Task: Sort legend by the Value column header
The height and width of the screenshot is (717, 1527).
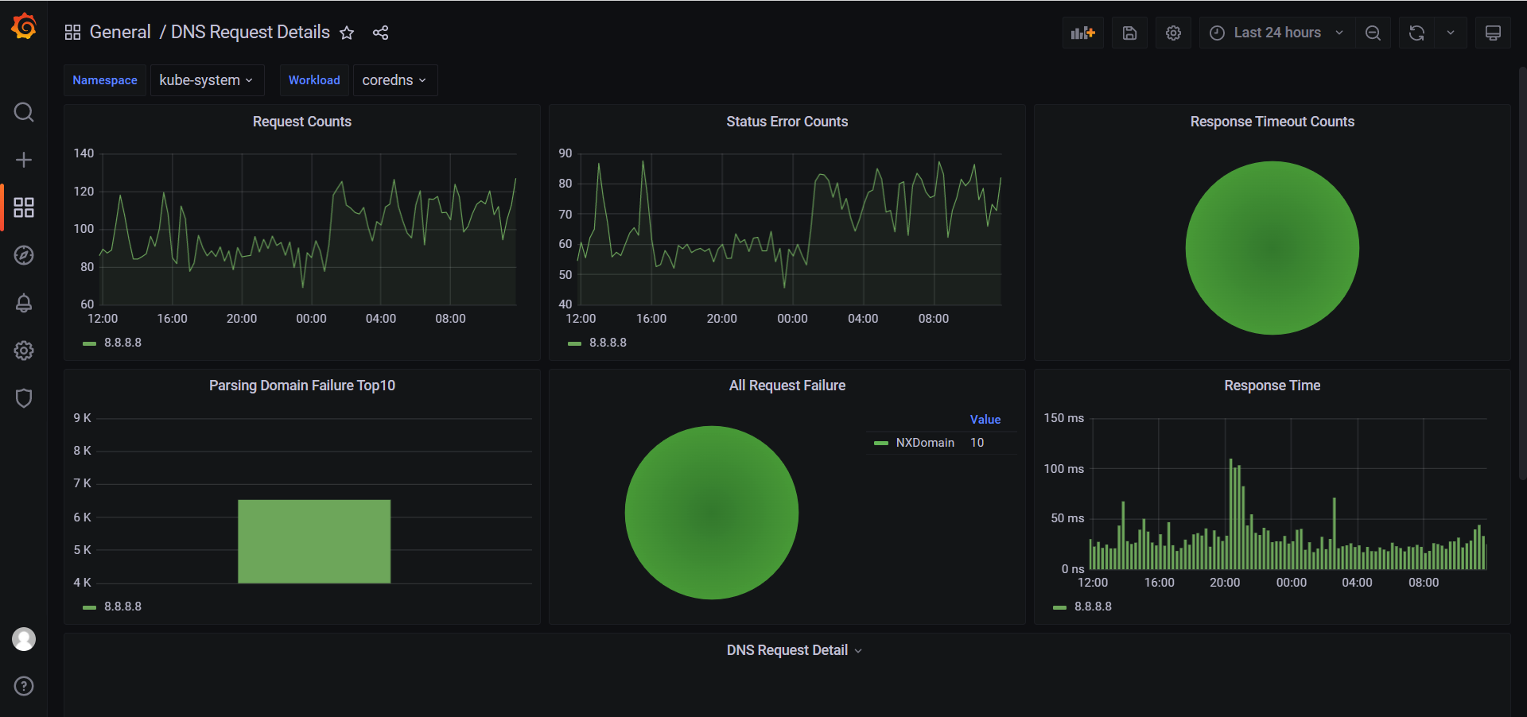Action: (x=985, y=420)
